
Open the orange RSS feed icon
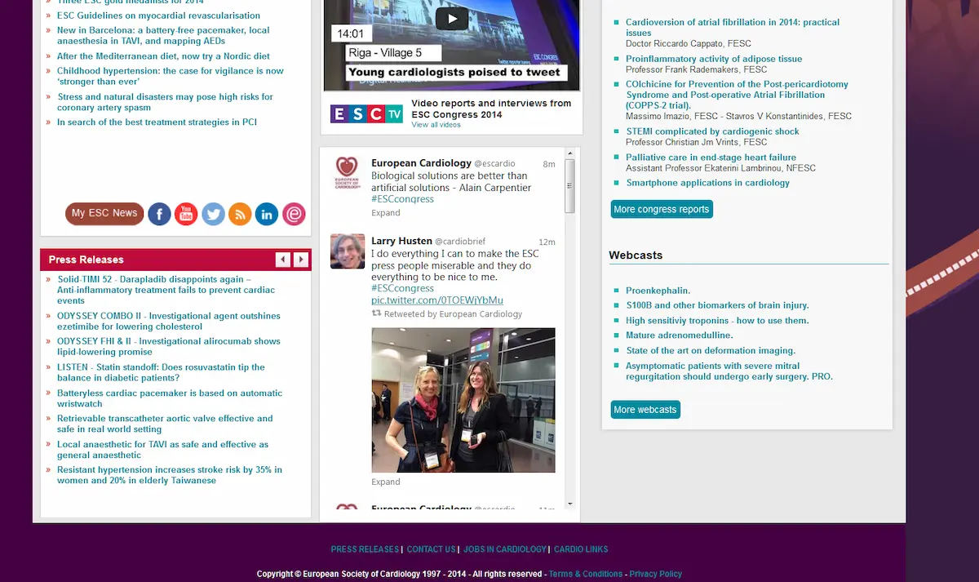click(x=240, y=214)
